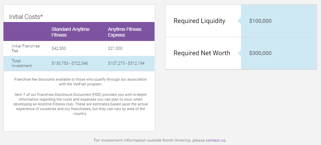Viewport: 321px width, 145px height.
Task: Click the Required Liquidity label
Action: 199,21
